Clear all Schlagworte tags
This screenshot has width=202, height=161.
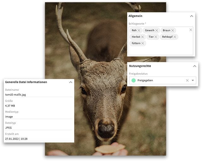191,30
